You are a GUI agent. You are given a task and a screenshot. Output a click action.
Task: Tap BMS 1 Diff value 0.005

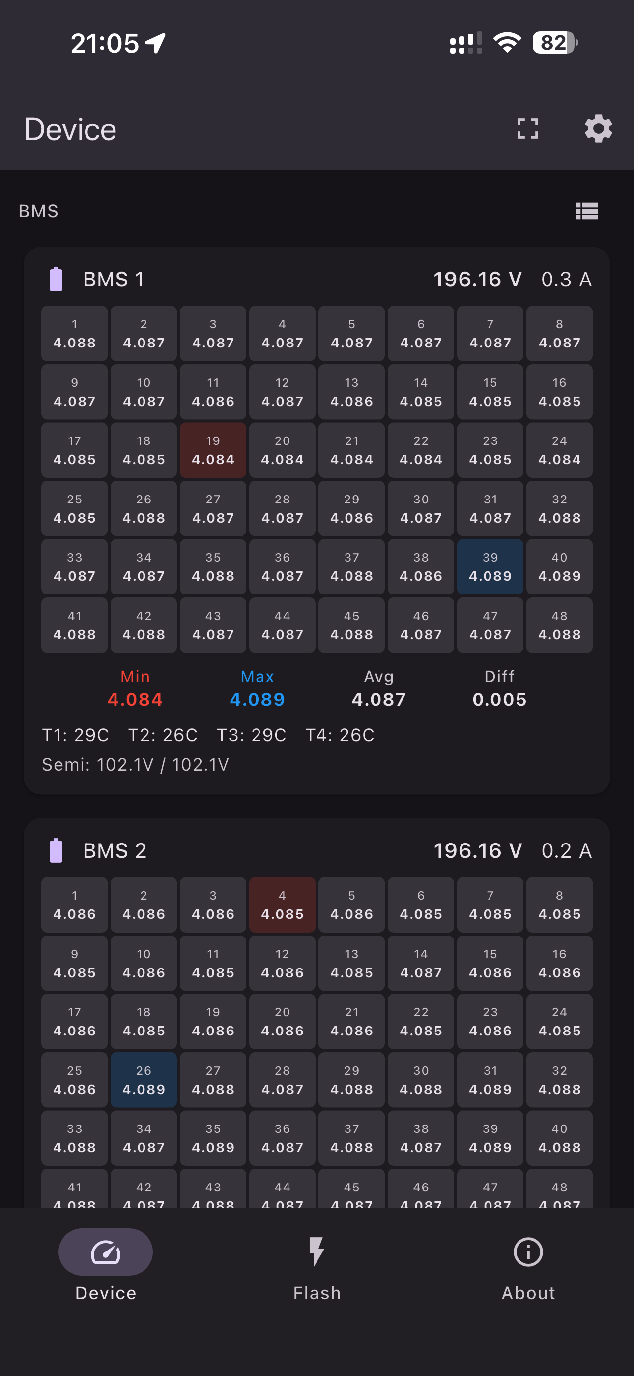[x=499, y=699]
